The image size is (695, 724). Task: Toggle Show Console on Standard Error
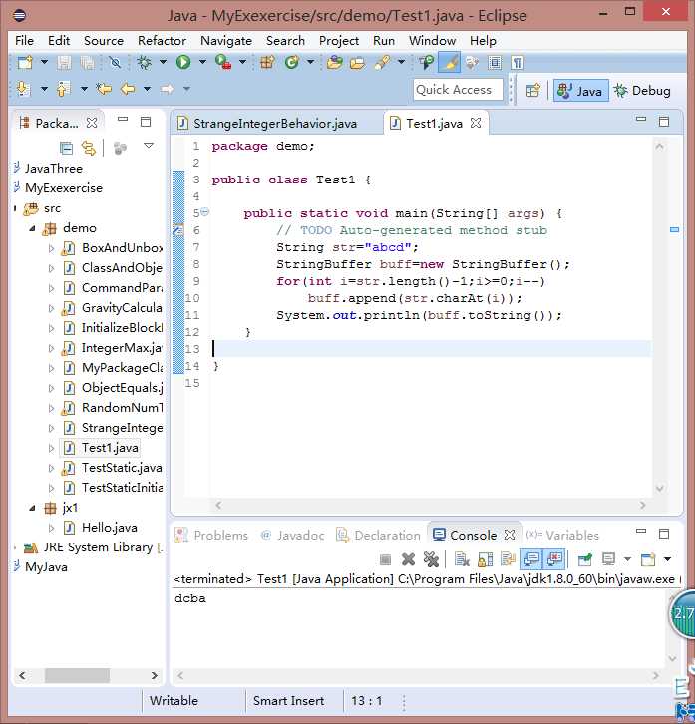(554, 559)
